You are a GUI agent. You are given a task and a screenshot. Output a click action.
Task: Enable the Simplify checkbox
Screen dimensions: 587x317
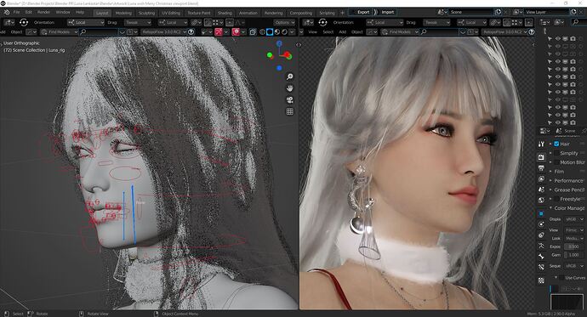(556, 153)
